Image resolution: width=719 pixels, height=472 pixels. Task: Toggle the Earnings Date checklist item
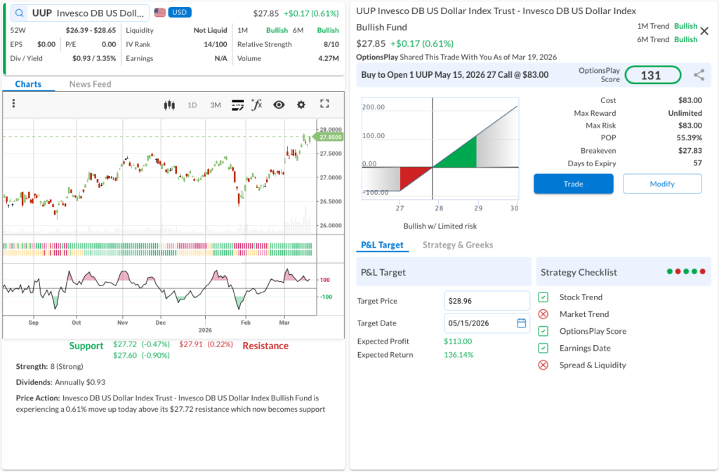click(x=543, y=348)
